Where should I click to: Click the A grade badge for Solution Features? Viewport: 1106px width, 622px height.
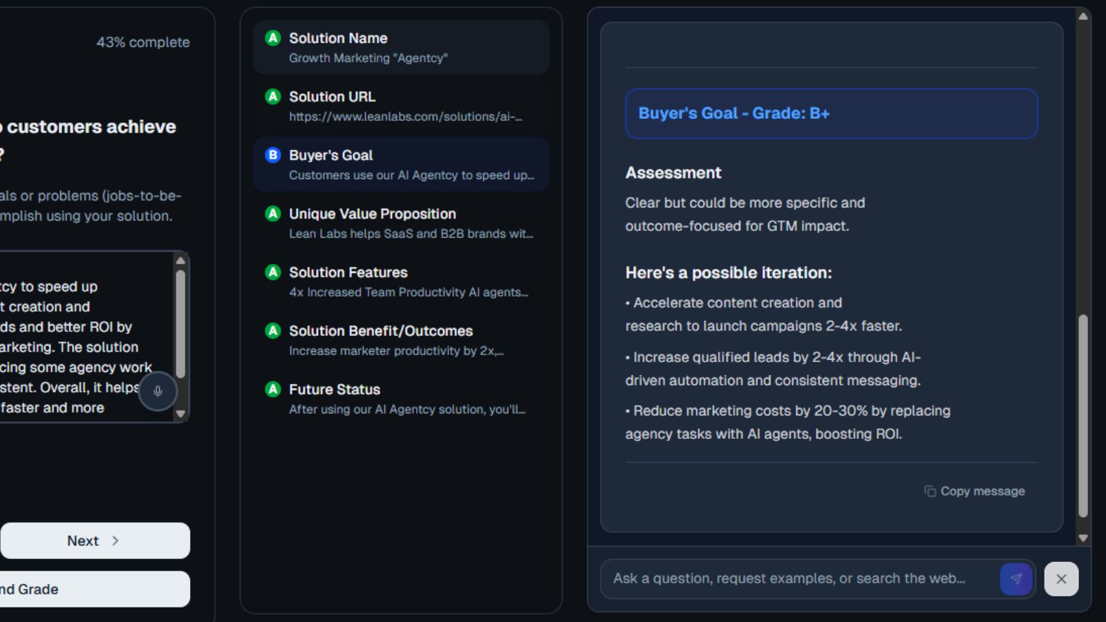pyautogui.click(x=273, y=272)
